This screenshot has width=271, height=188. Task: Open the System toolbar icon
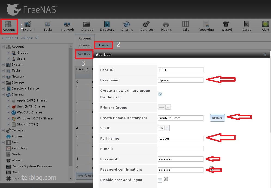28,26
